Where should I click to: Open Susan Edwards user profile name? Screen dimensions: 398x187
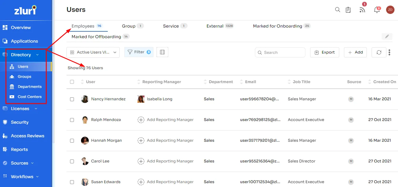[x=106, y=182]
